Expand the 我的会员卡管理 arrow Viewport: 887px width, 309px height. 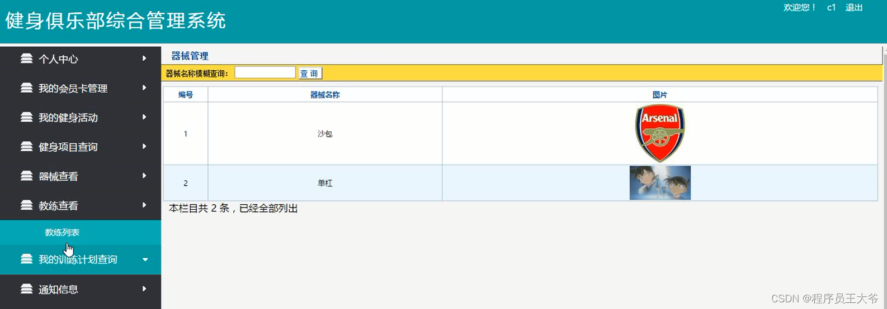tap(144, 88)
